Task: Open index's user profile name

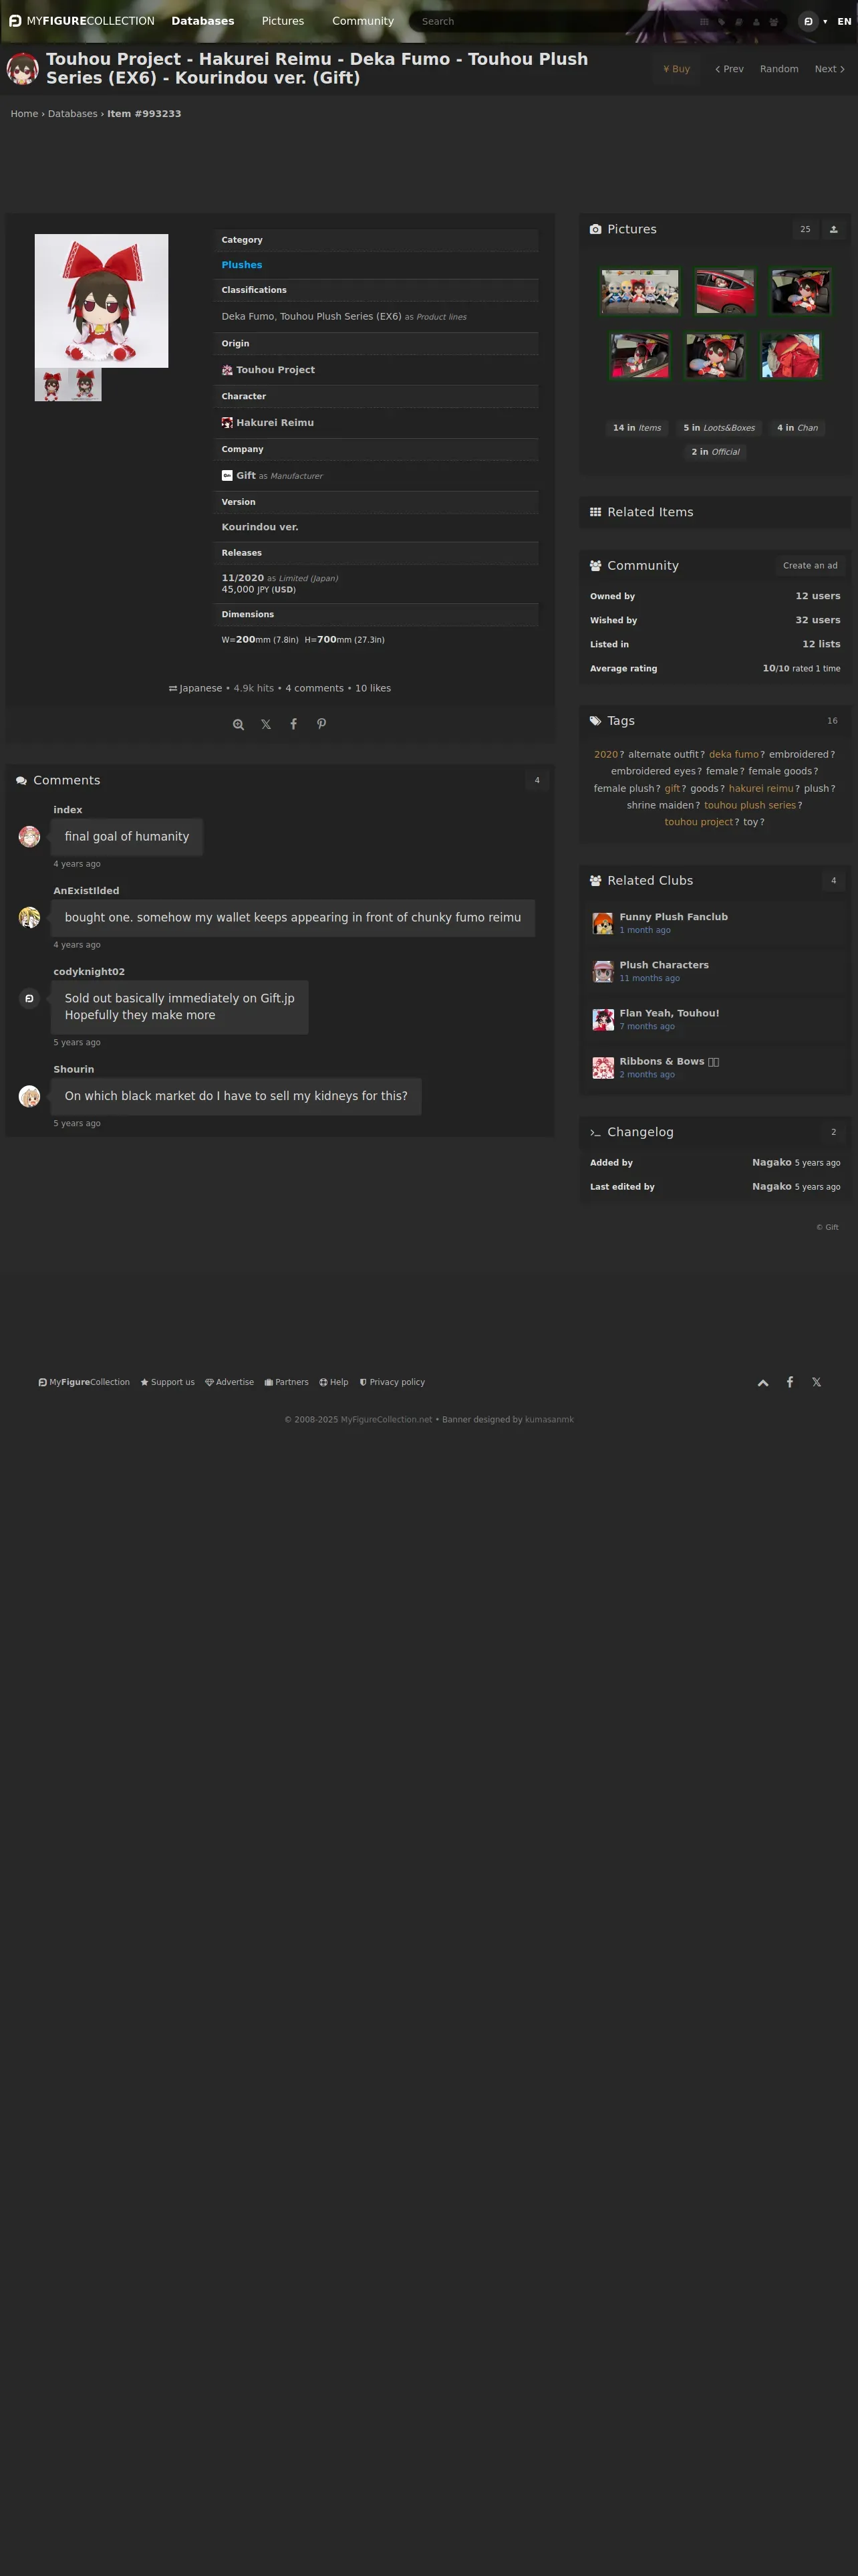Action: coord(68,810)
